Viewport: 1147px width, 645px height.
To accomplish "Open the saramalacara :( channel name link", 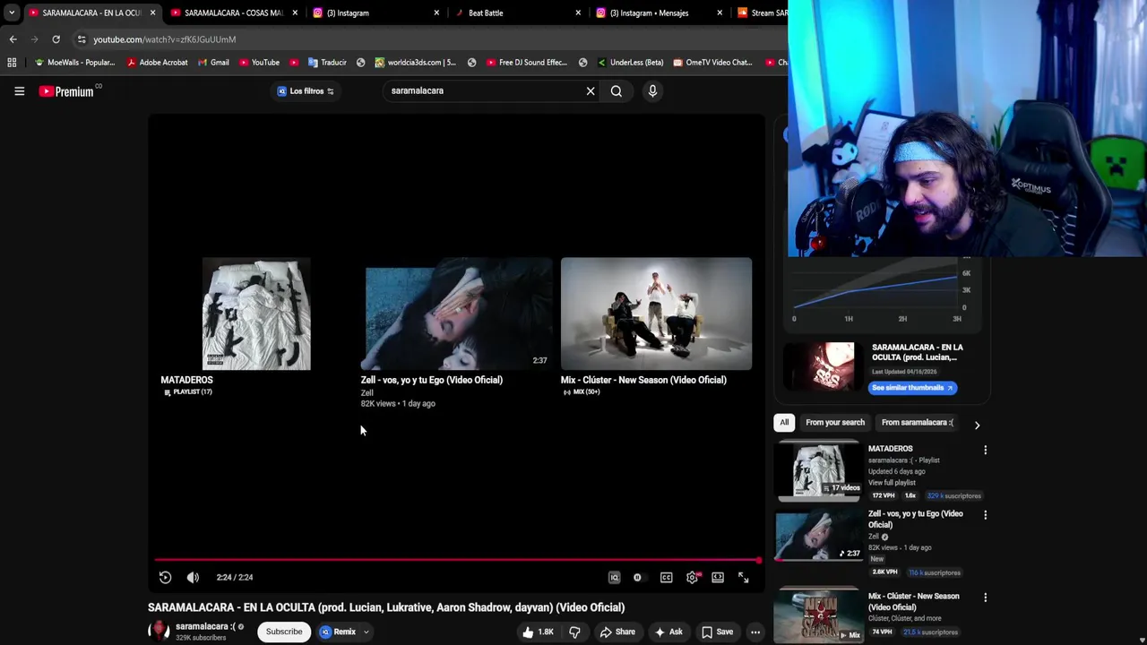I will pyautogui.click(x=205, y=626).
